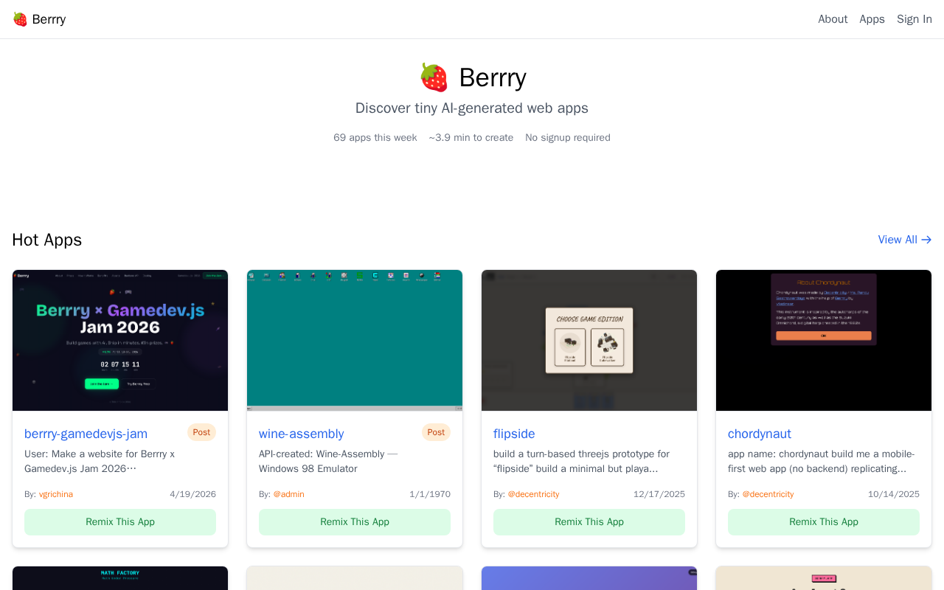
Task: Remix the flipside app
Action: tap(589, 522)
